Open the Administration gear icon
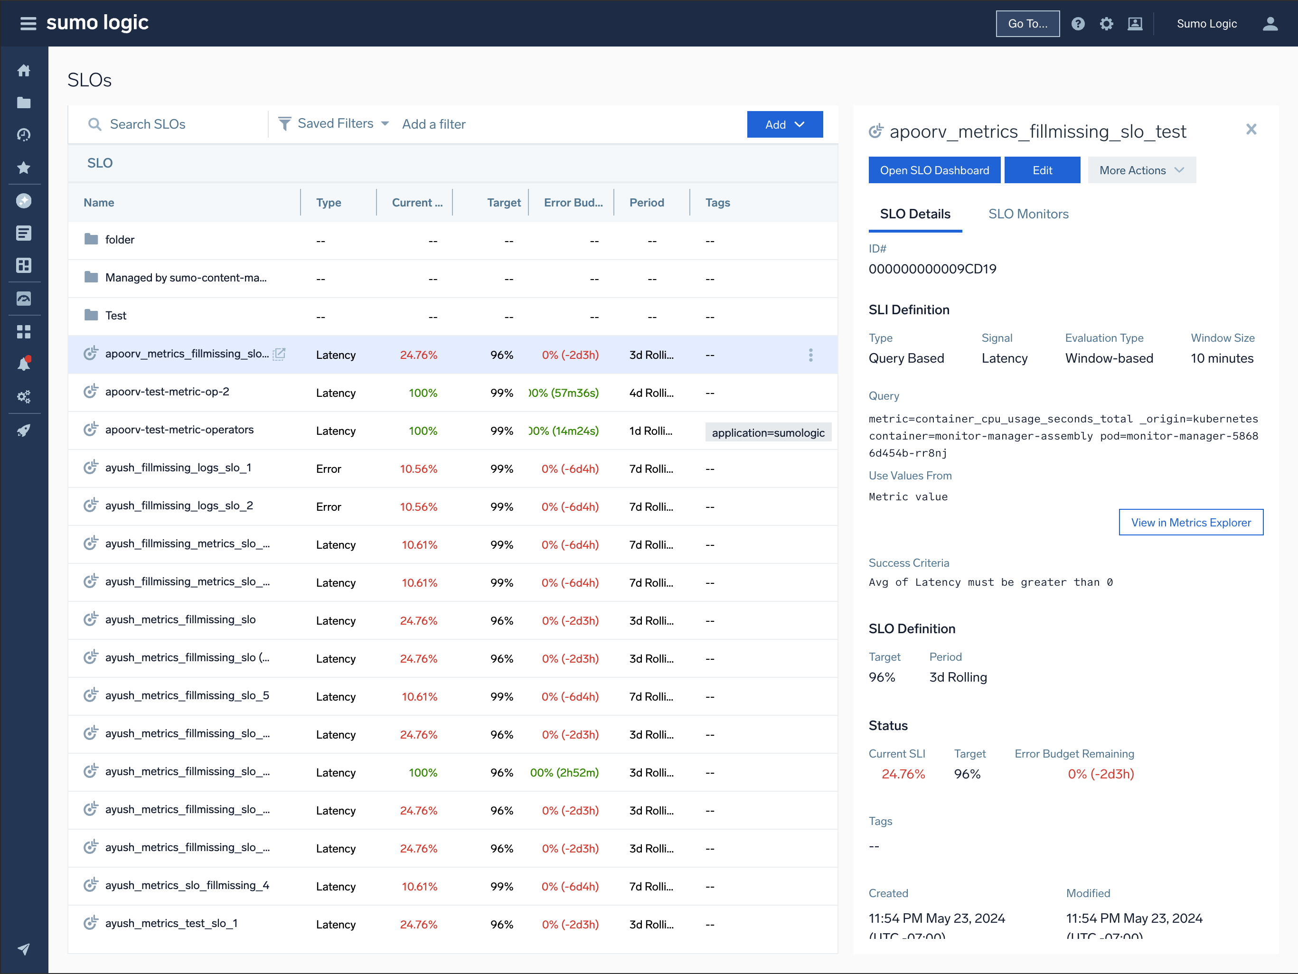Image resolution: width=1298 pixels, height=974 pixels. (1107, 23)
